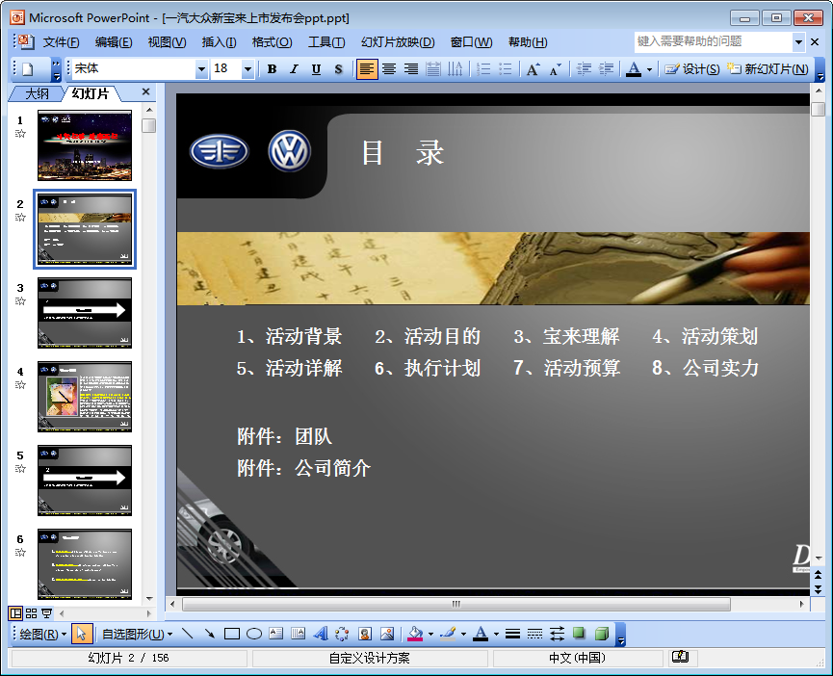This screenshot has height=676, width=833.
Task: Insert Clip Art
Action: click(365, 634)
